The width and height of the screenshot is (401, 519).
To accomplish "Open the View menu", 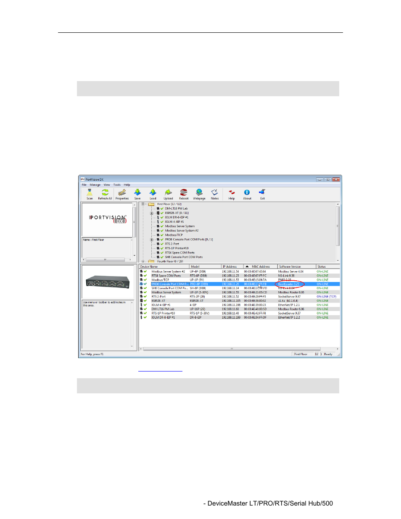I will point(107,184).
